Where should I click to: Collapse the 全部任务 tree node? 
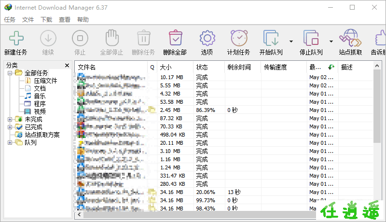[10, 73]
